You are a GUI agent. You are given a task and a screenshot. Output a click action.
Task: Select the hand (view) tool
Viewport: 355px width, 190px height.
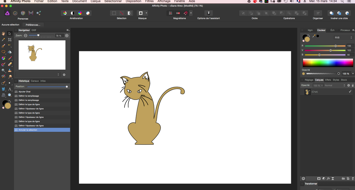(x=3, y=34)
